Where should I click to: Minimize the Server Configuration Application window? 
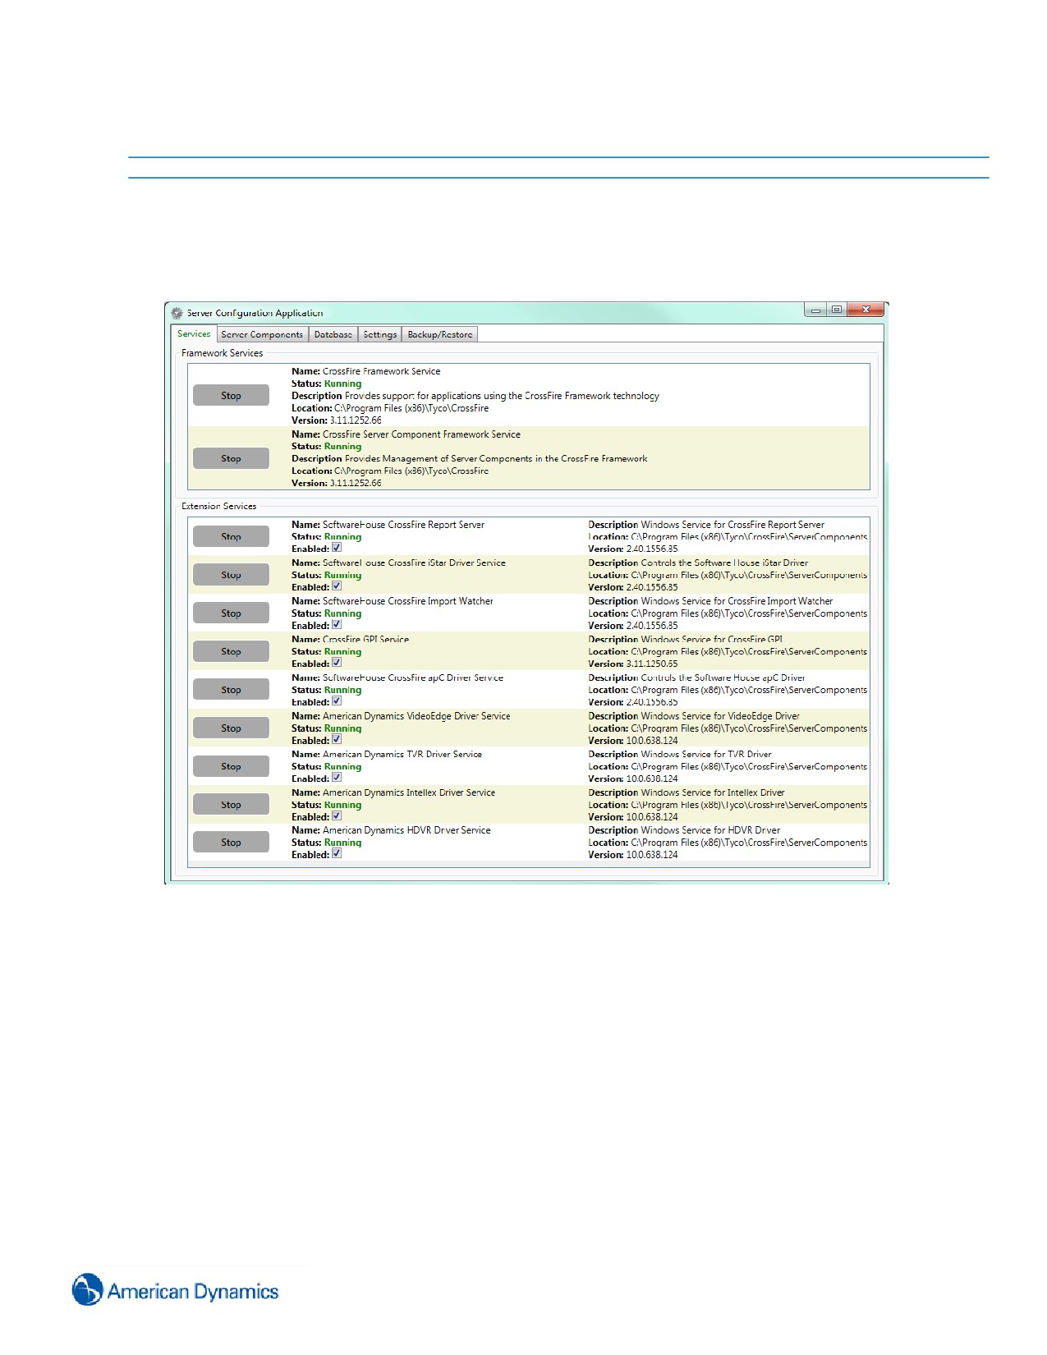(815, 310)
